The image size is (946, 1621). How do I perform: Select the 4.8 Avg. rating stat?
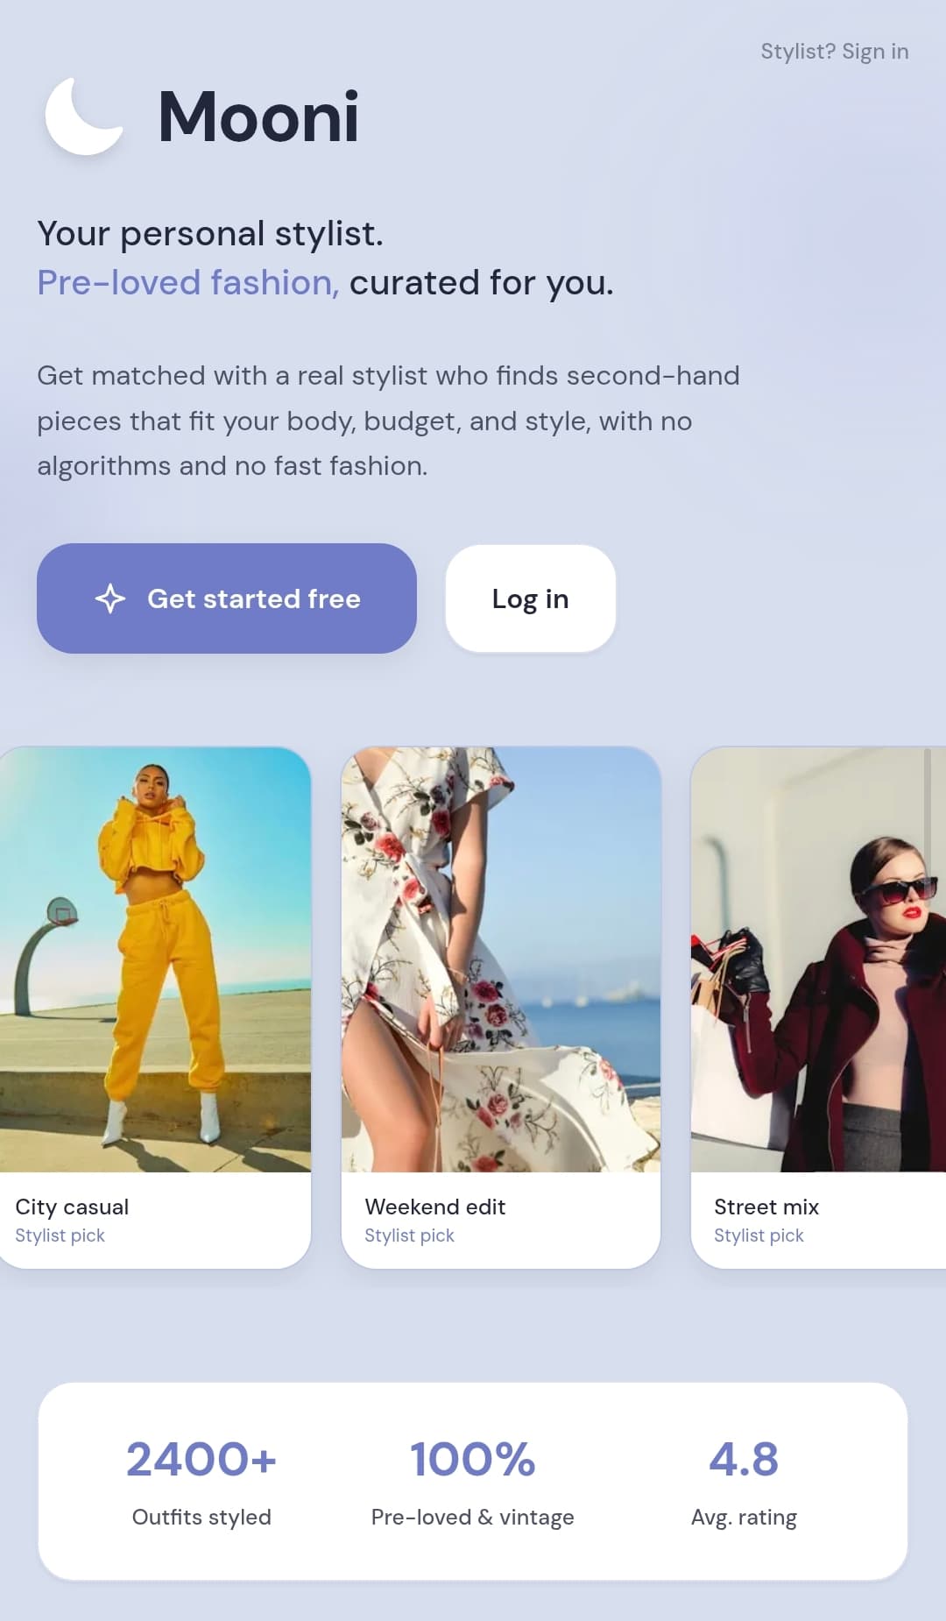(x=744, y=1483)
